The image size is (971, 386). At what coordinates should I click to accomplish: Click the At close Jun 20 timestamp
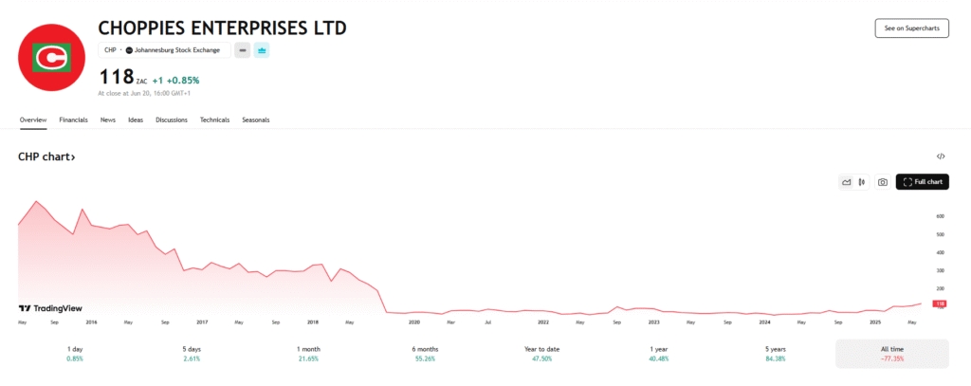coord(144,94)
